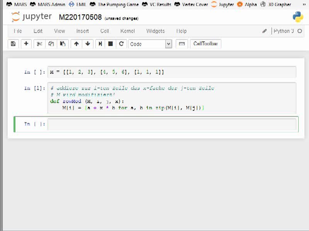Open the Edit menu

tap(38, 31)
